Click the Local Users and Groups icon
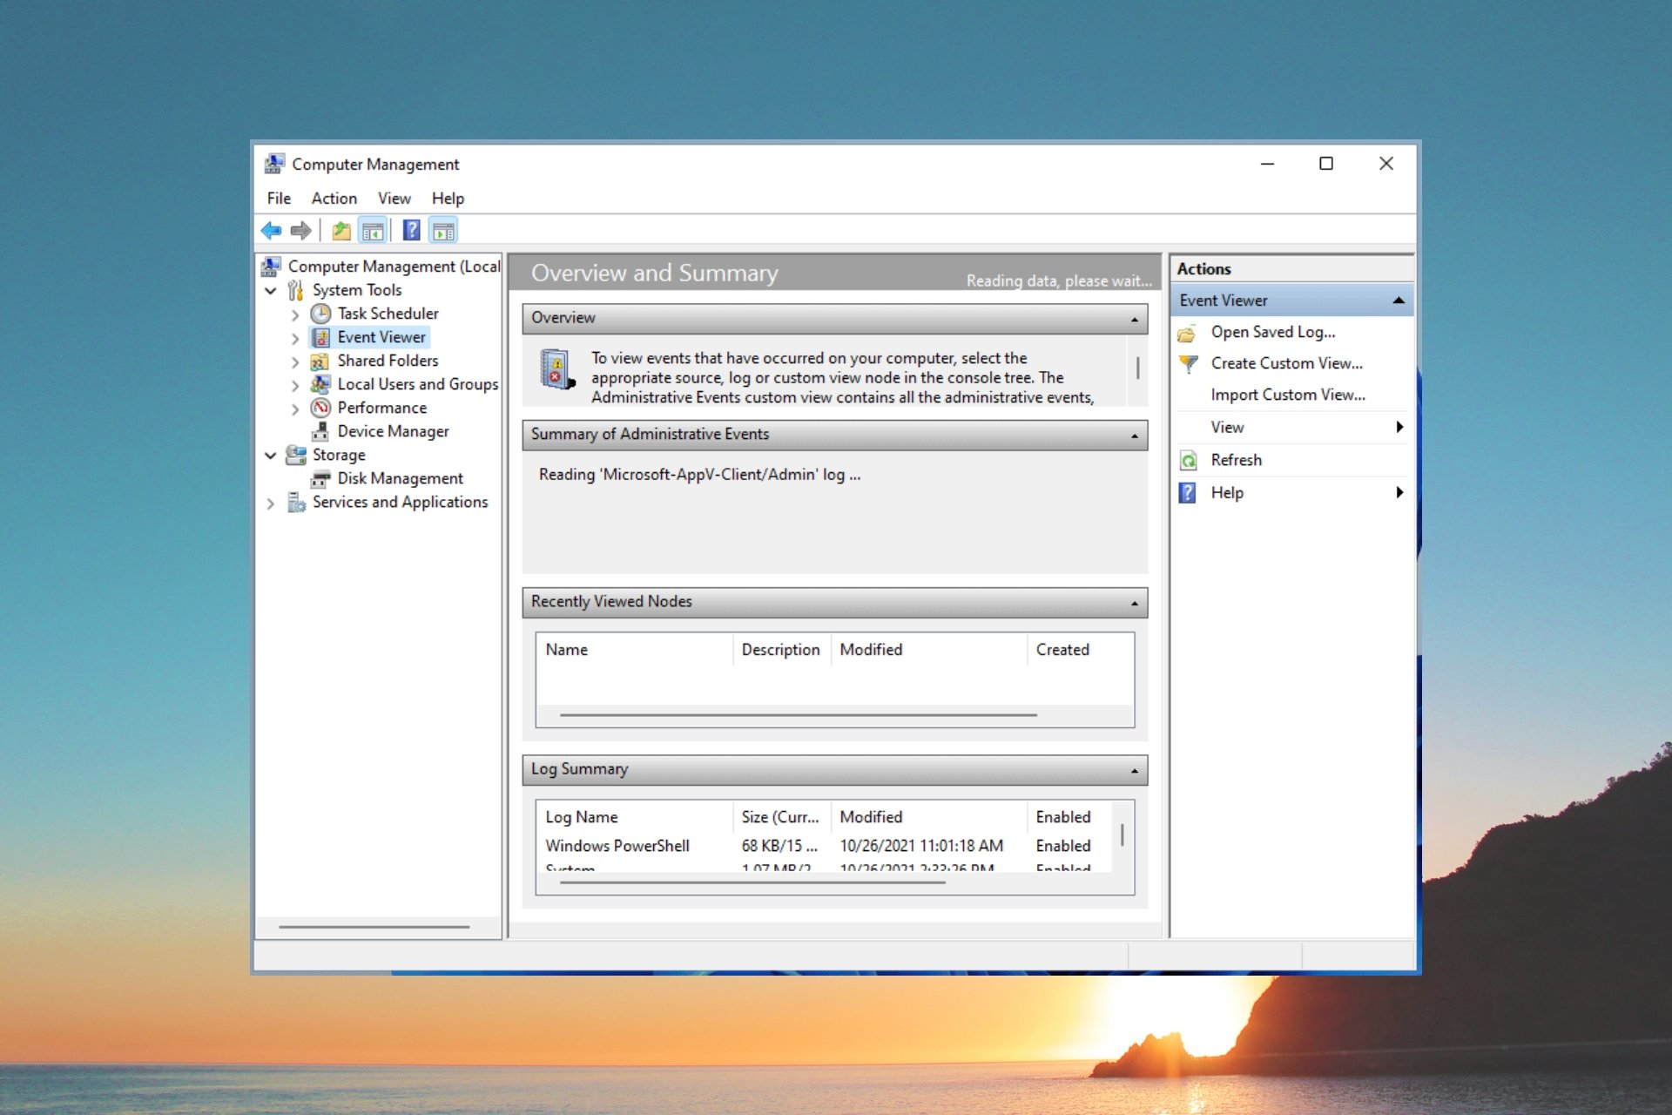Image resolution: width=1672 pixels, height=1115 pixels. pyautogui.click(x=320, y=384)
